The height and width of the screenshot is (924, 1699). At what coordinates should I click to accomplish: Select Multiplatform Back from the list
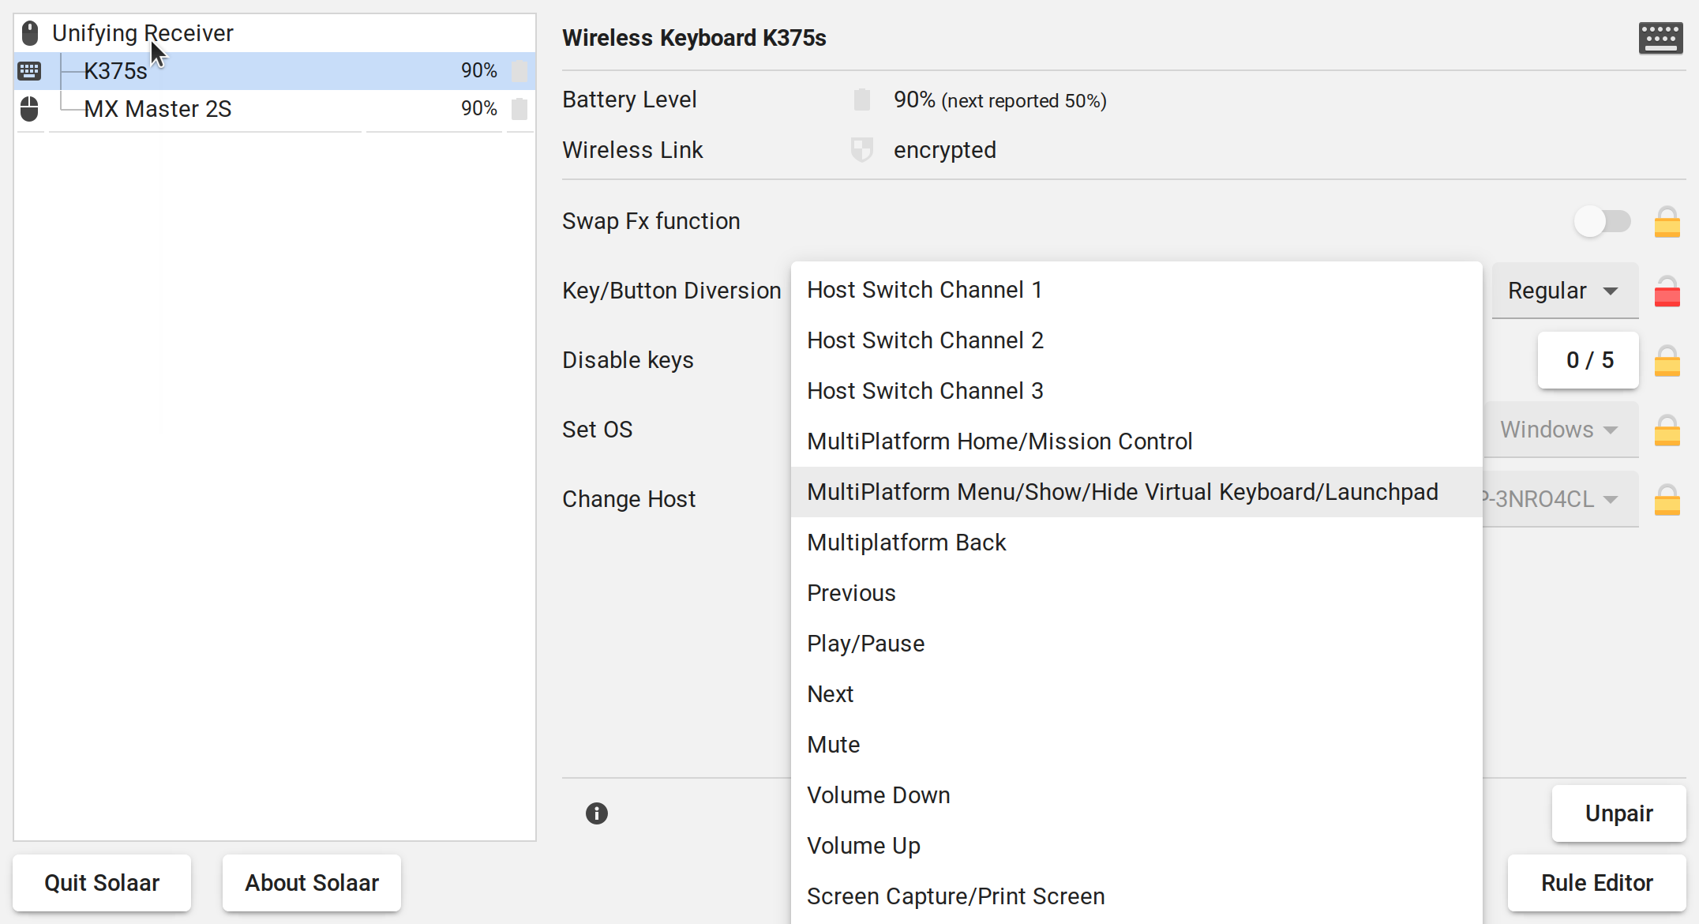[1137, 543]
